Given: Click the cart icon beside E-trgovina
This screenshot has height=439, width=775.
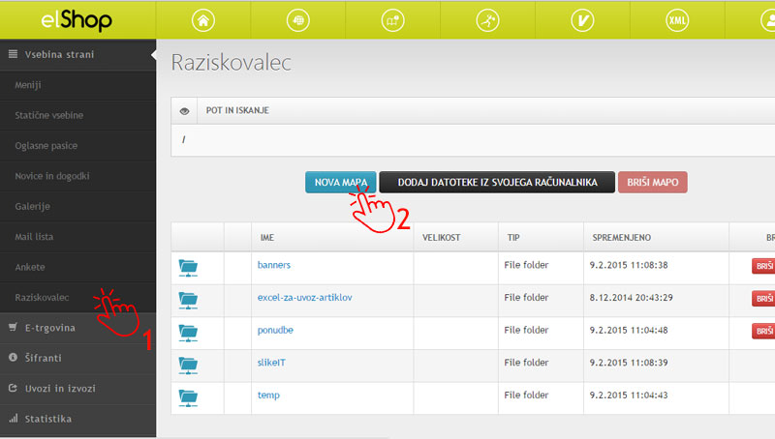Looking at the screenshot, I should tap(13, 327).
